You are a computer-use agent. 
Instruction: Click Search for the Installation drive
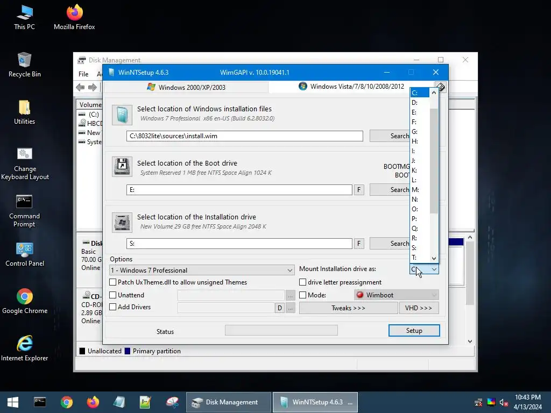(x=390, y=244)
